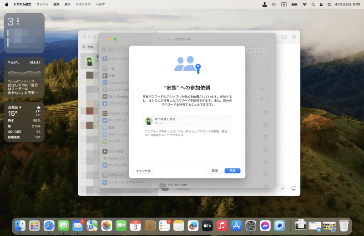The image size is (364, 236).
Task: Open インターネットアカウント in settings sidebar
Action: (x=123, y=182)
